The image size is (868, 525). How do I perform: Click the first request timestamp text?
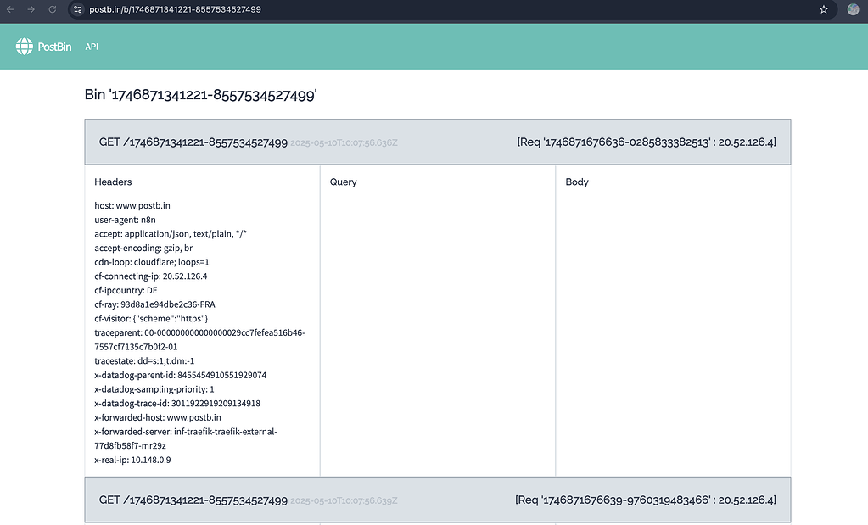[343, 142]
